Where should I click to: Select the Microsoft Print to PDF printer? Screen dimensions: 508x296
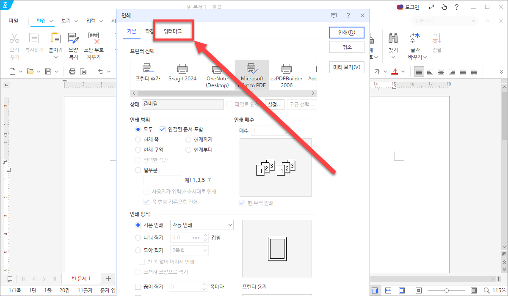(x=252, y=75)
